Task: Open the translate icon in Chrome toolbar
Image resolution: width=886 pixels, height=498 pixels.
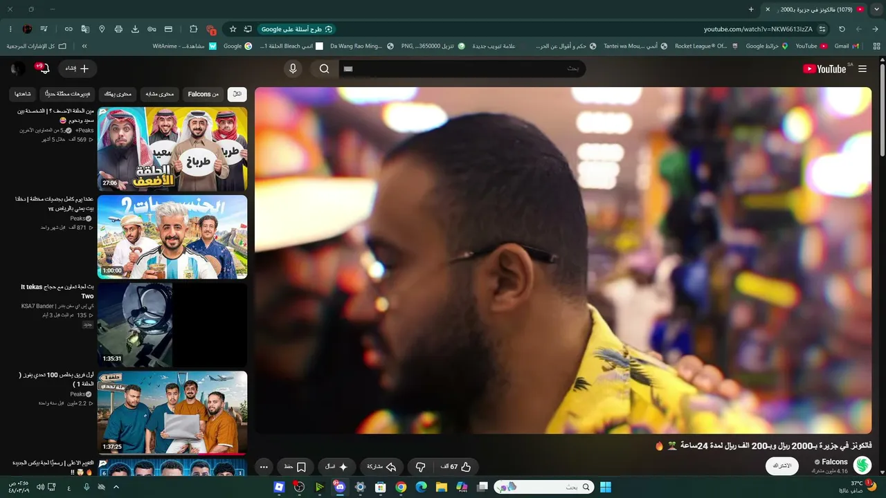Action: pyautogui.click(x=85, y=29)
